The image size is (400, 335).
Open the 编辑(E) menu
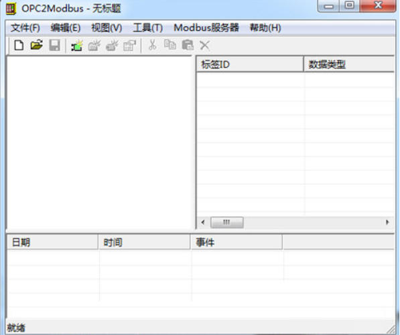coord(66,27)
